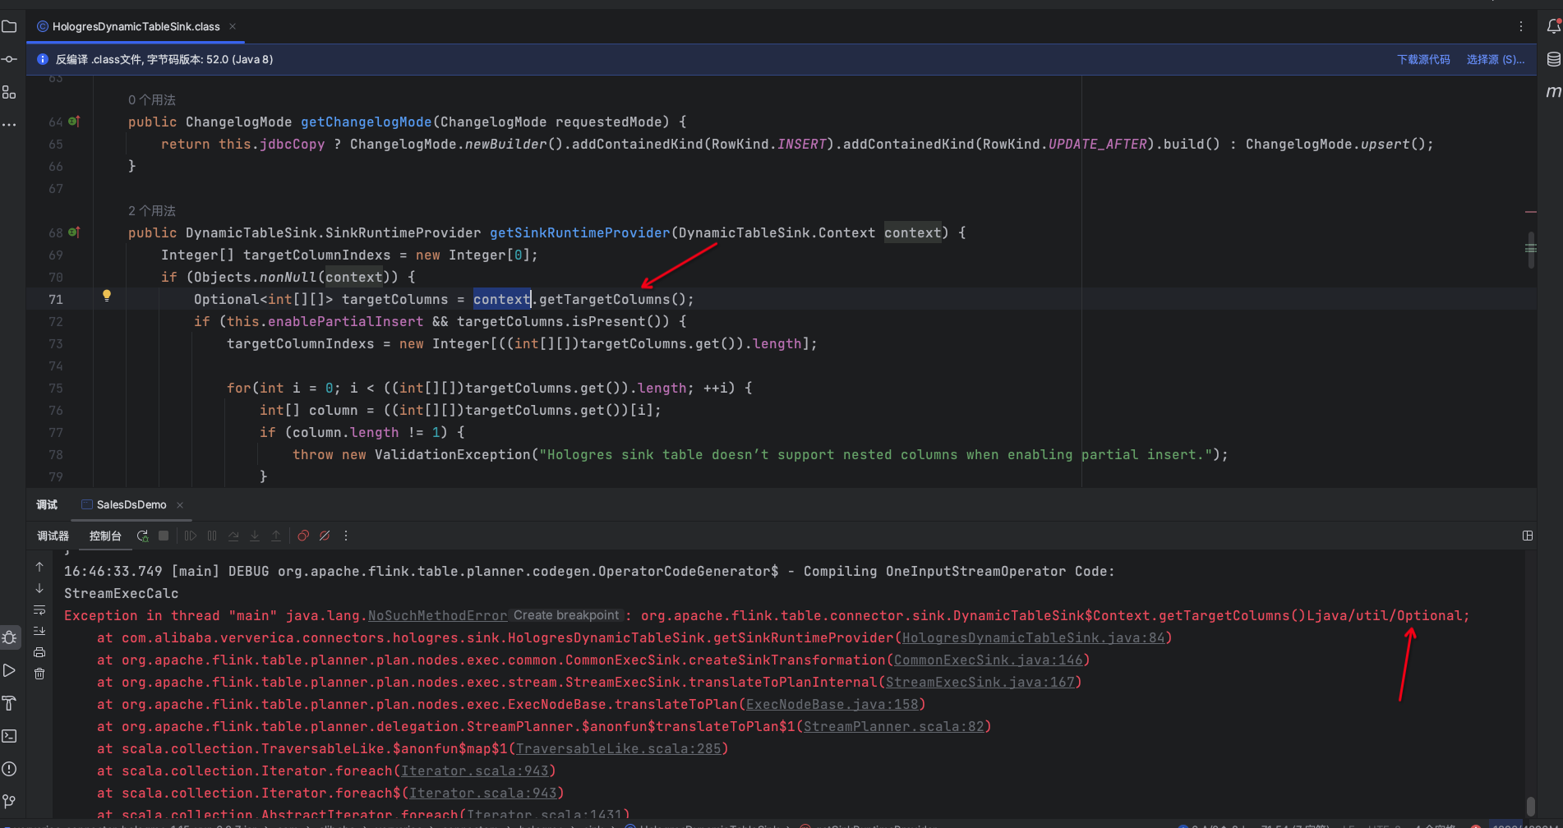This screenshot has width=1563, height=828.
Task: Open the Run tool window icon
Action: pyautogui.click(x=9, y=670)
